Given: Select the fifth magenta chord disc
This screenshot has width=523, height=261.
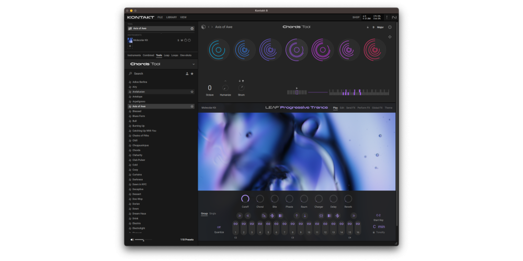Looking at the screenshot, I should click(323, 50).
